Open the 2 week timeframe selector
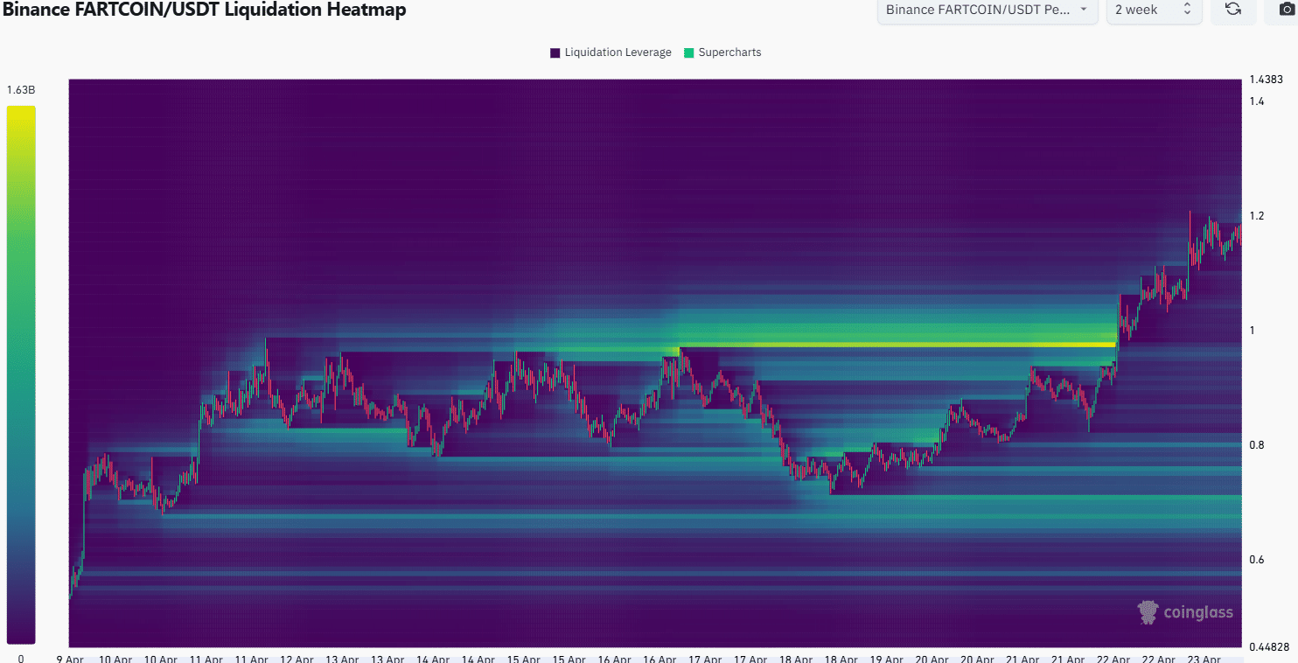The width and height of the screenshot is (1298, 663). click(1153, 10)
